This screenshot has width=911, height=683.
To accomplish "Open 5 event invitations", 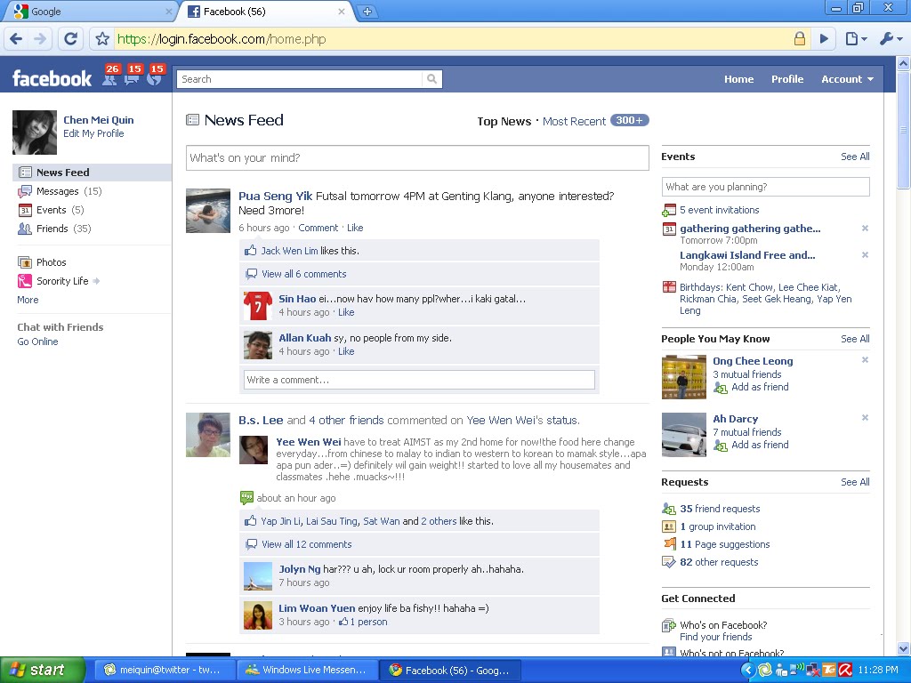I will pyautogui.click(x=719, y=210).
